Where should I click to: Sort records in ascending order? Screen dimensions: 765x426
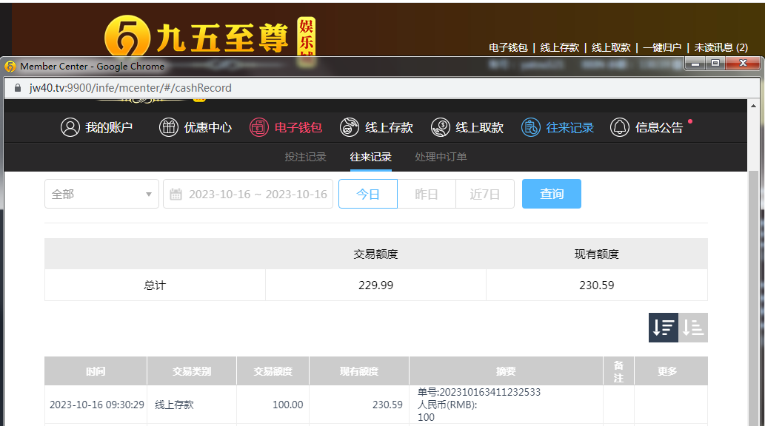[692, 328]
